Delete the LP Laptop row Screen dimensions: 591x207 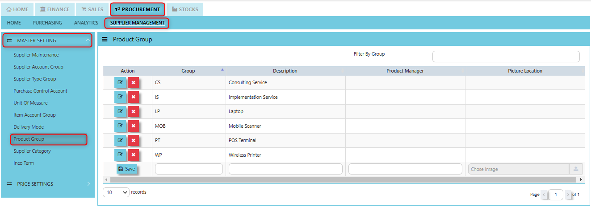[x=133, y=112]
